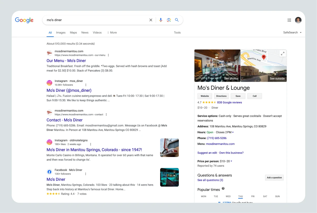This screenshot has height=213, width=317.
Task: Open options for the mos_diner Instagram result
Action: point(86,85)
